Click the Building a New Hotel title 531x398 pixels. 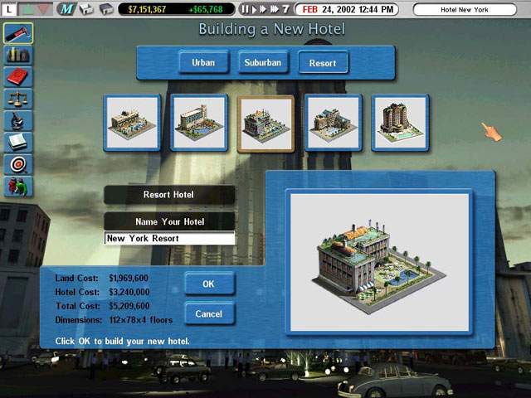[272, 29]
